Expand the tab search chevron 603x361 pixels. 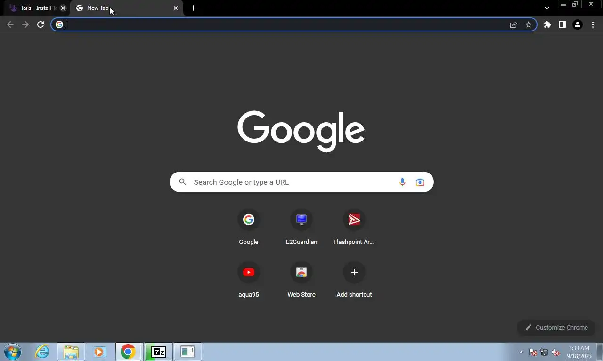coord(547,8)
